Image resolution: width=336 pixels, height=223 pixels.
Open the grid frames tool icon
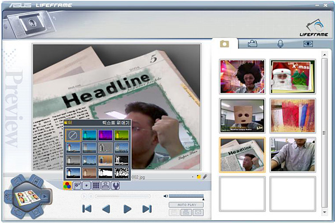[96, 186]
